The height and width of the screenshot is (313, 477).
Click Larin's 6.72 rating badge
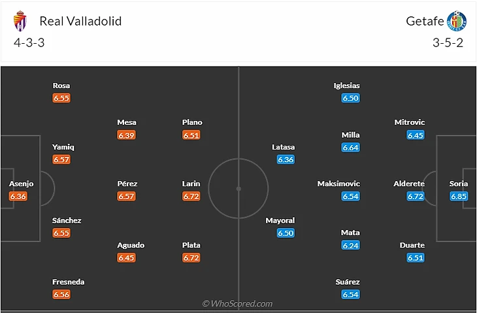coord(191,196)
